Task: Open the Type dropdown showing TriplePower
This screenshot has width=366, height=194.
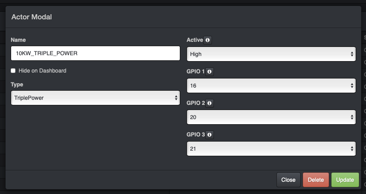Action: tap(95, 98)
